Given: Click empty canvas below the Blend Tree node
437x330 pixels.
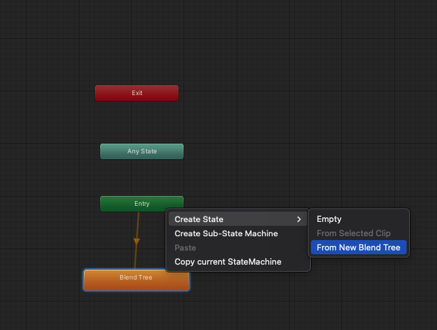Looking at the screenshot, I should coord(136,314).
